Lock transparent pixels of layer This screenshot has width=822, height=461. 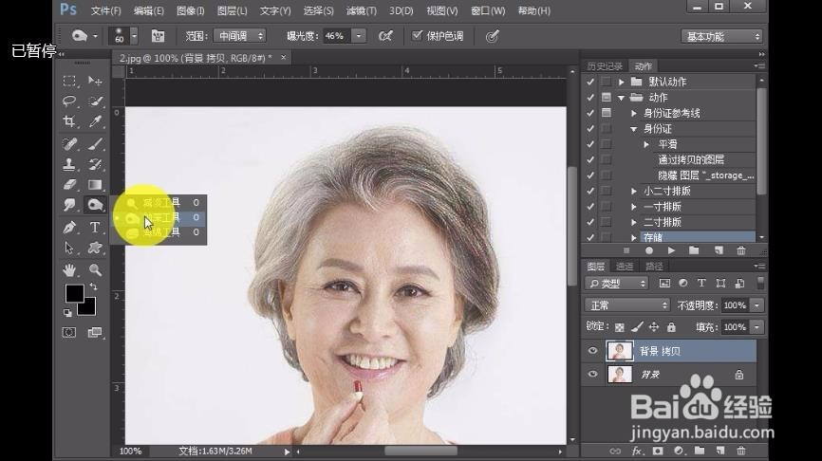[x=620, y=327]
